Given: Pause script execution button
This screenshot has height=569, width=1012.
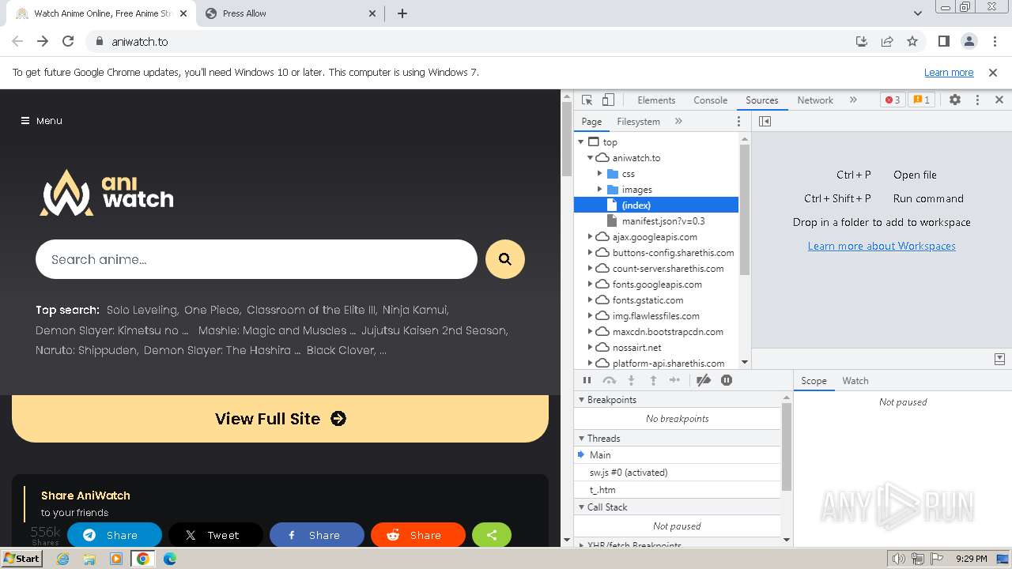Looking at the screenshot, I should (x=587, y=380).
